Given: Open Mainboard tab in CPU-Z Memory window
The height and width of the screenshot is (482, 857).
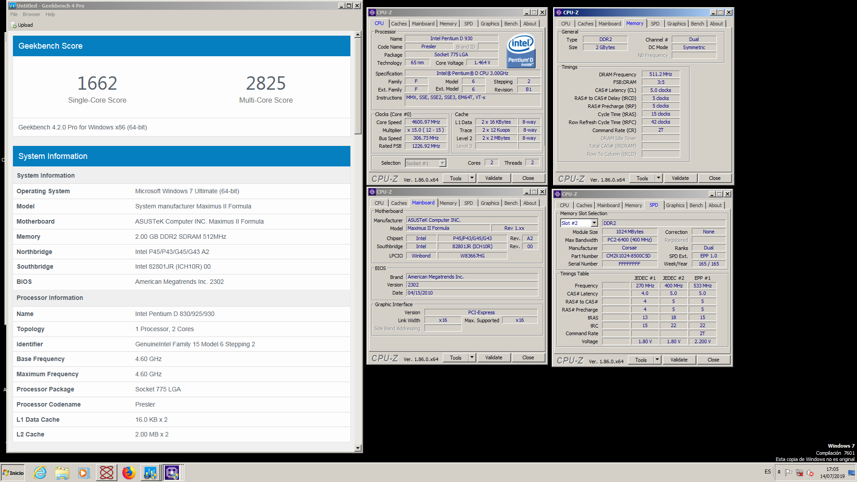Looking at the screenshot, I should pos(609,24).
